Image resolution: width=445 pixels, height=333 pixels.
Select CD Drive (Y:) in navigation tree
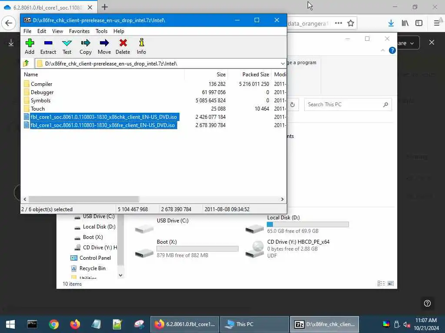point(96,248)
